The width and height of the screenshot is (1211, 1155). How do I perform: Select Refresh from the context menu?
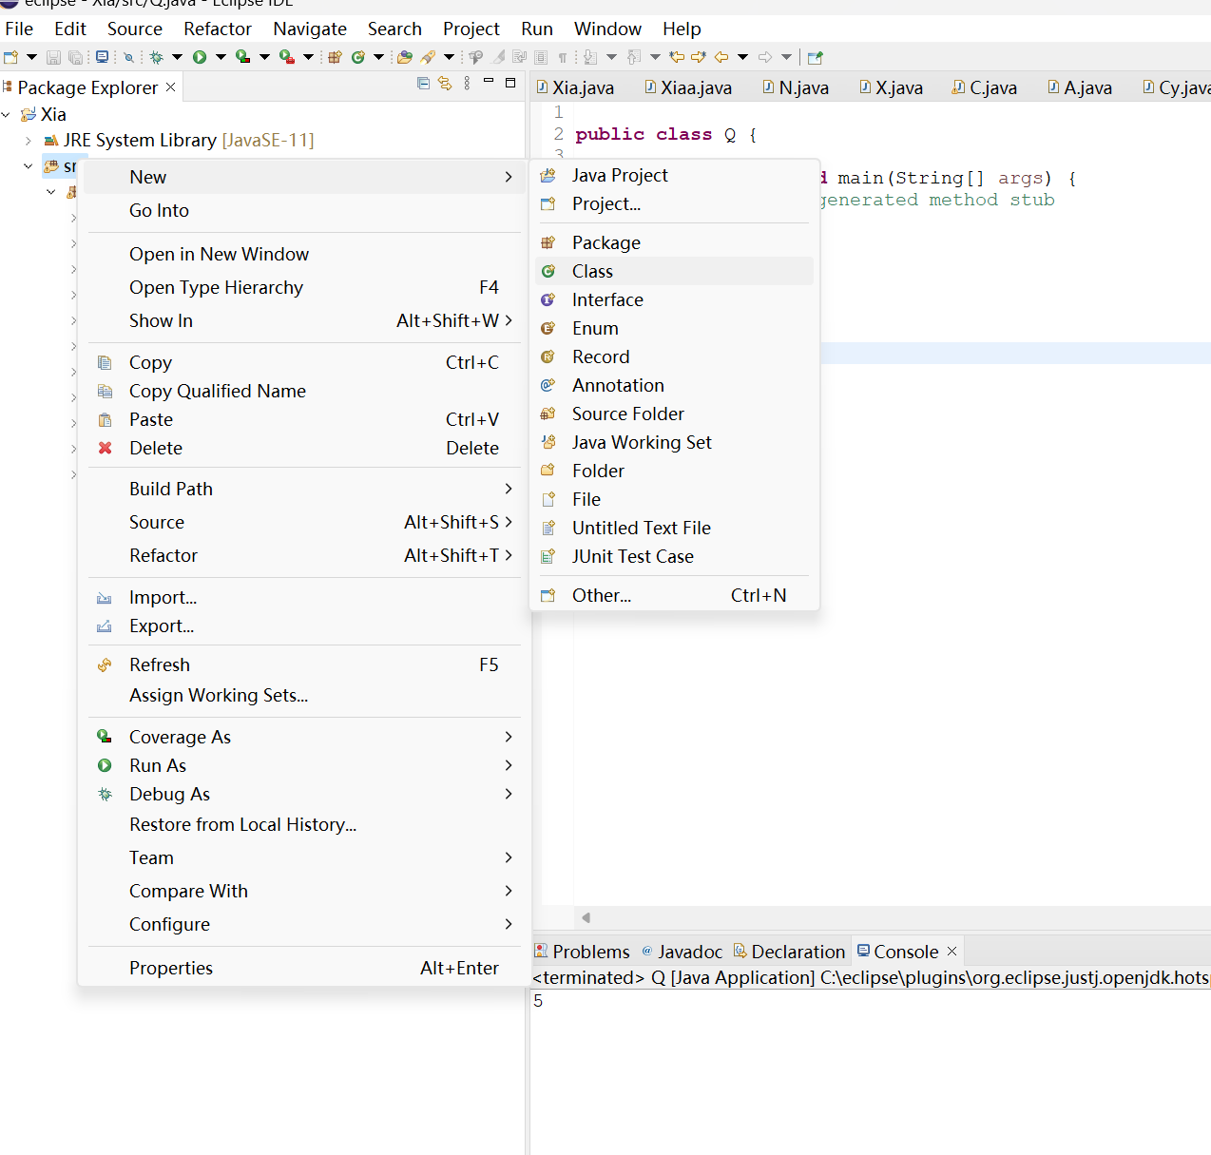tap(159, 664)
